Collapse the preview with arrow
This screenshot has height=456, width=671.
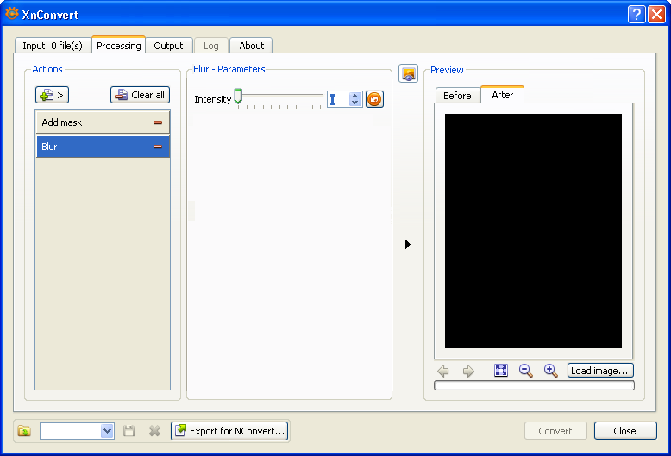pyautogui.click(x=408, y=244)
